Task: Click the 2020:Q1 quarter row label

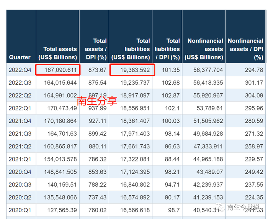Action: pos(20,210)
